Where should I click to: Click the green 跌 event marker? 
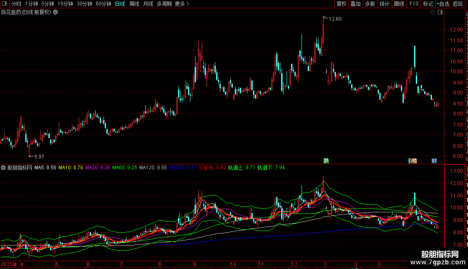coord(326,161)
